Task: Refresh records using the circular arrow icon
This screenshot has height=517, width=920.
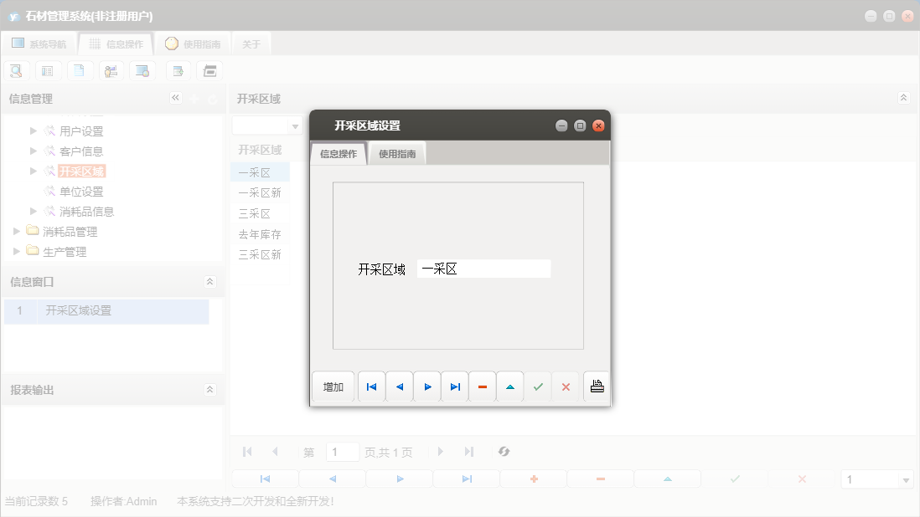Action: pos(504,451)
